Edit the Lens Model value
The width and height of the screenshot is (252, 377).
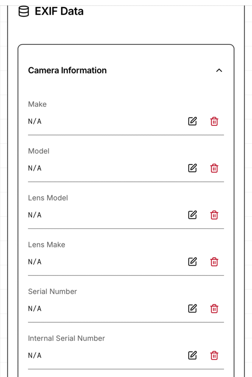192,215
